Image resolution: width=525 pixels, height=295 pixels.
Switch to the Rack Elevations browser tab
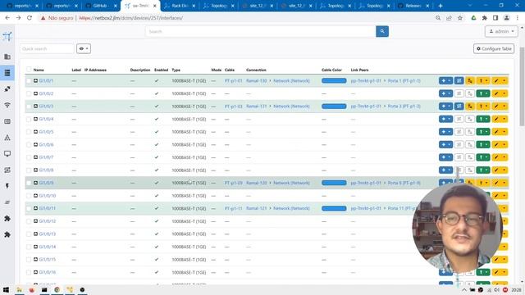click(x=180, y=6)
